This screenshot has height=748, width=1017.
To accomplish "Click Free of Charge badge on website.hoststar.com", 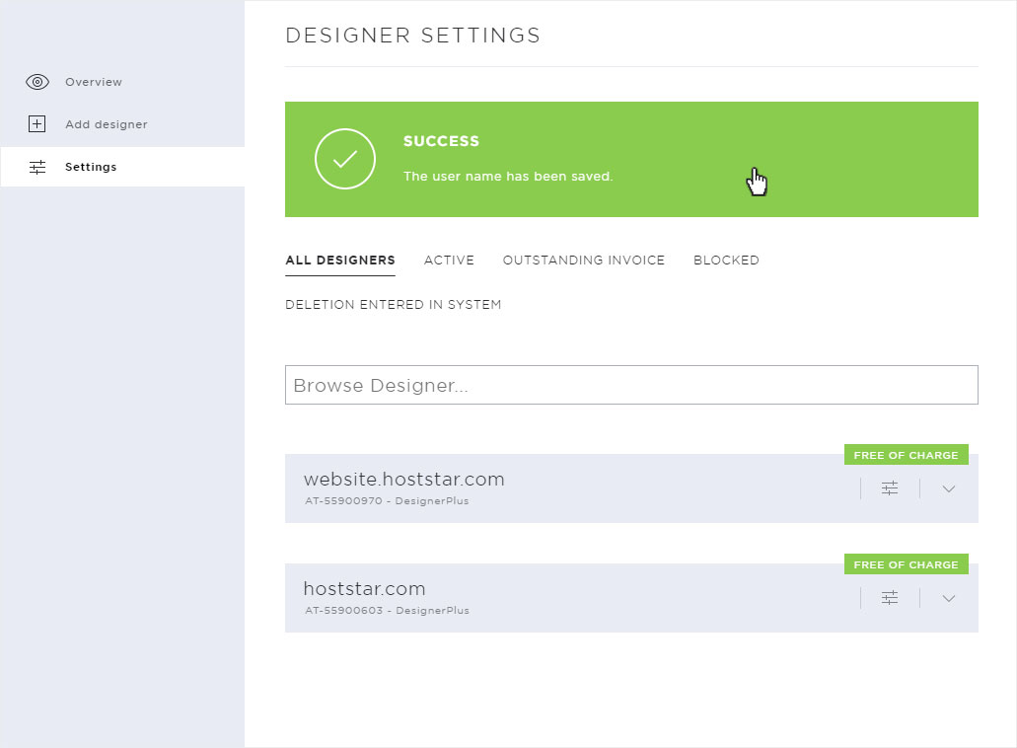I will (x=907, y=455).
